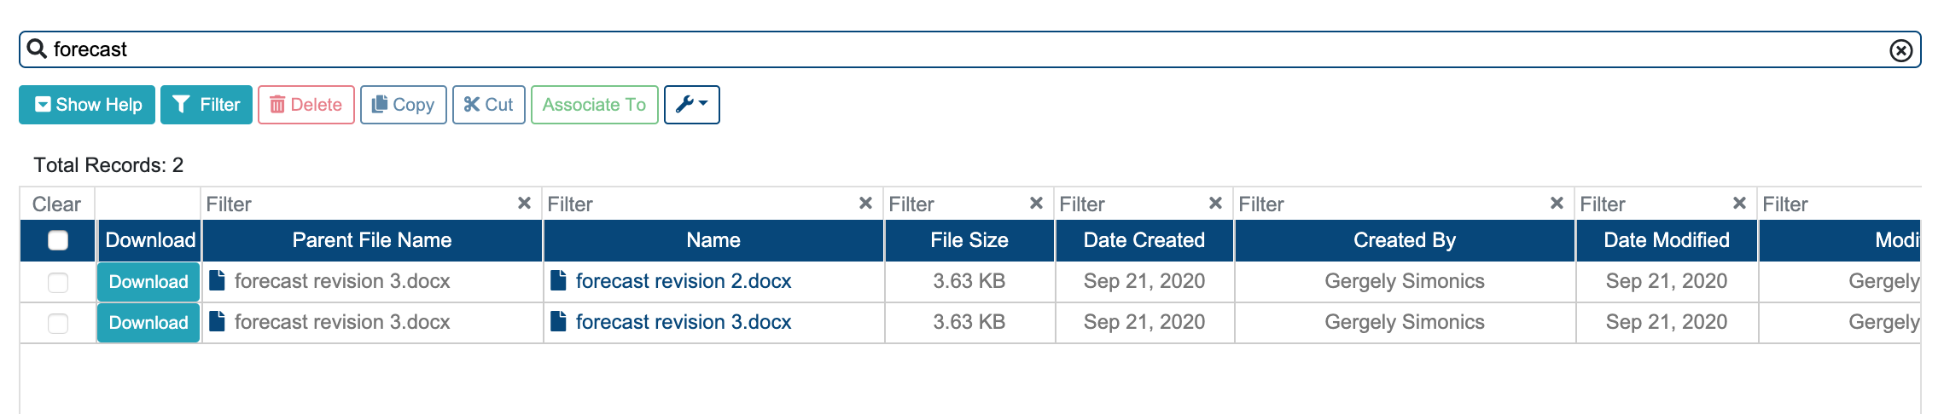Clear the Created By filter
Screen dimensions: 1944x414
pyautogui.click(x=1557, y=204)
